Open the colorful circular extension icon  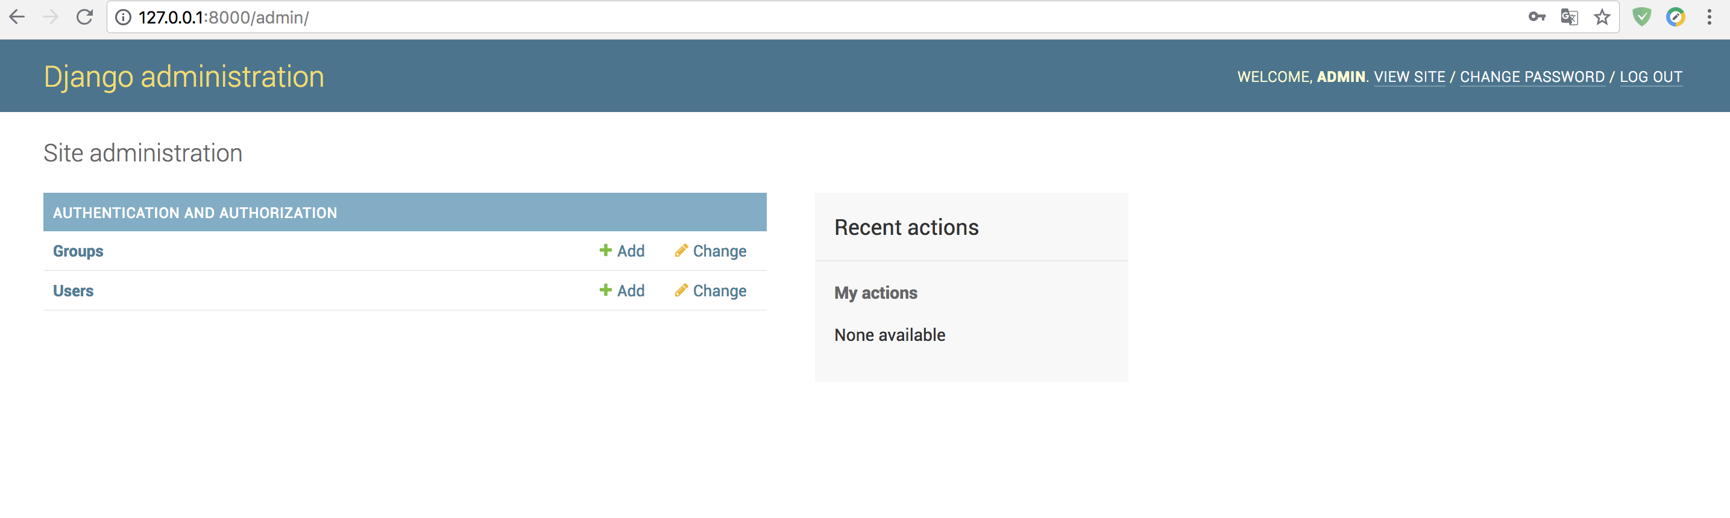click(x=1676, y=17)
